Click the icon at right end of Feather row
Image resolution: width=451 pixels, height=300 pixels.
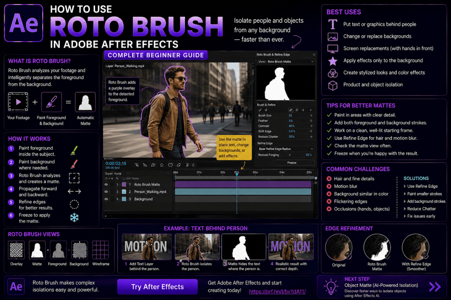(x=311, y=121)
